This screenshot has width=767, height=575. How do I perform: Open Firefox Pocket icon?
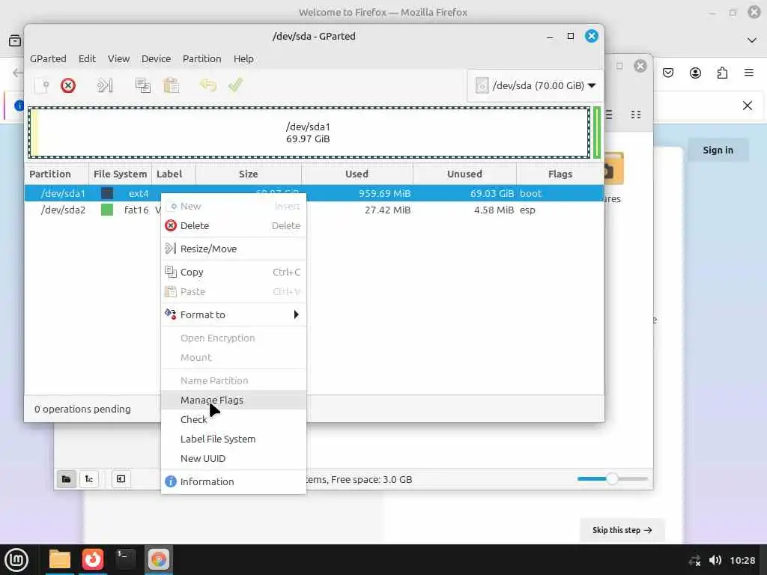click(668, 73)
